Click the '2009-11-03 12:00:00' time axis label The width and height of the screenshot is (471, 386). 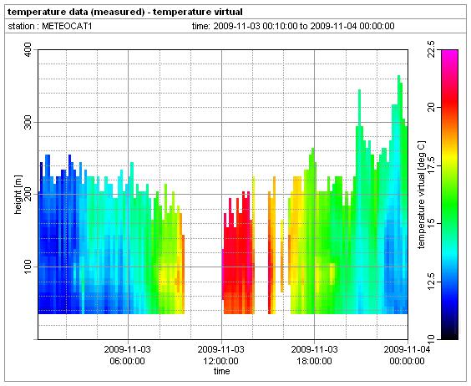coord(220,355)
